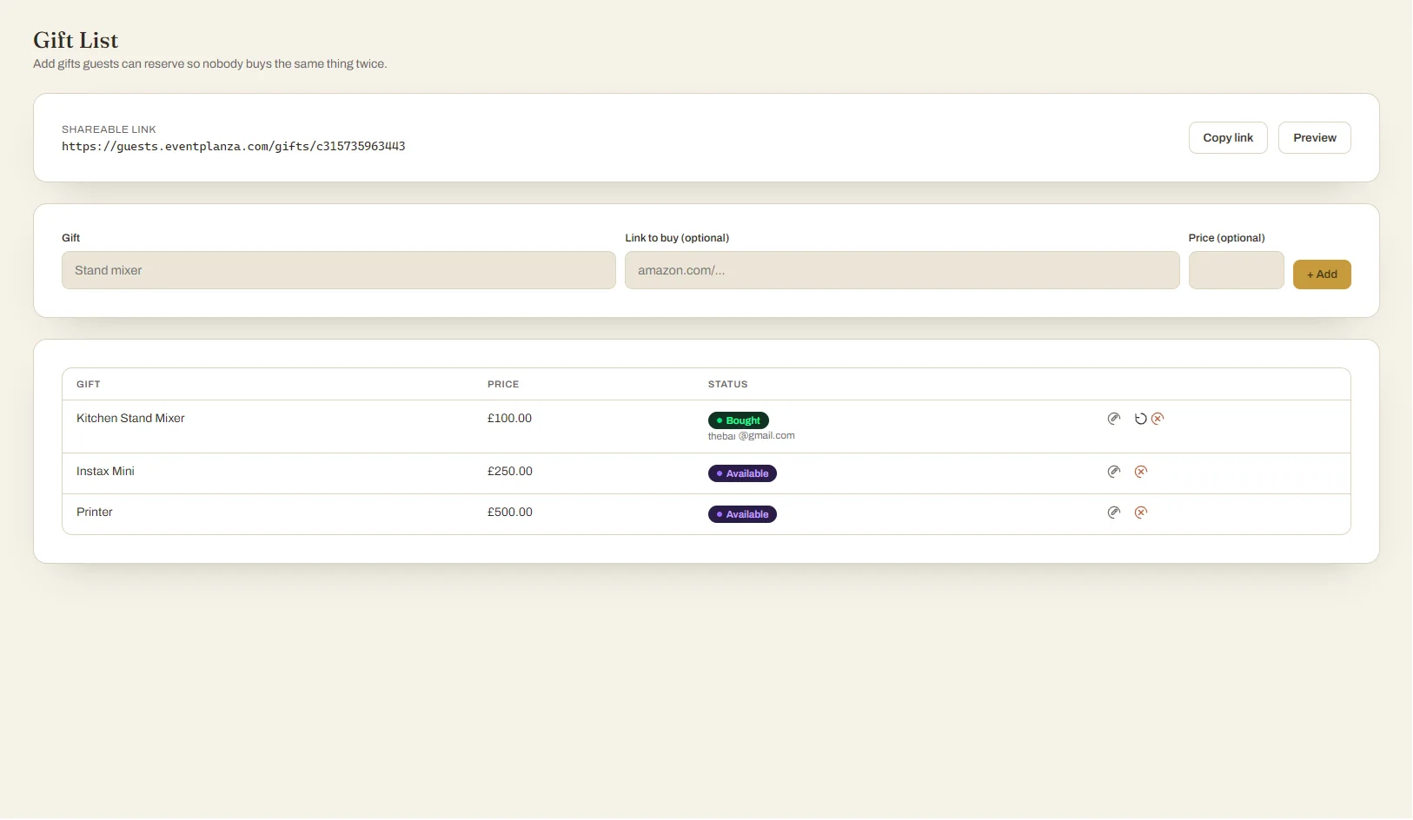Click the STATUS column header
The image size is (1413, 820).
(x=728, y=384)
